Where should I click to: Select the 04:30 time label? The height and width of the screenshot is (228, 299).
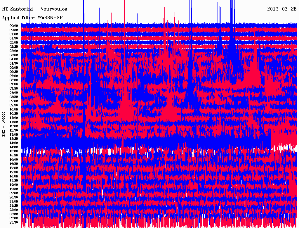pos(14,63)
